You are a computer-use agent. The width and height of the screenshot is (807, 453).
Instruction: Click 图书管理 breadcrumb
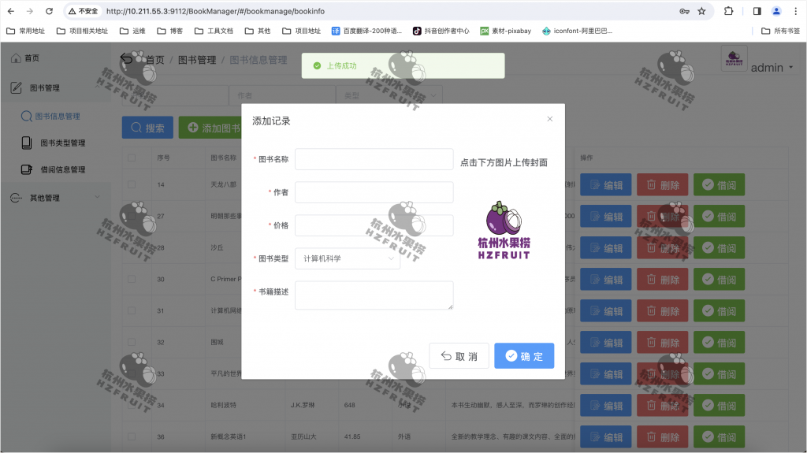click(x=197, y=60)
